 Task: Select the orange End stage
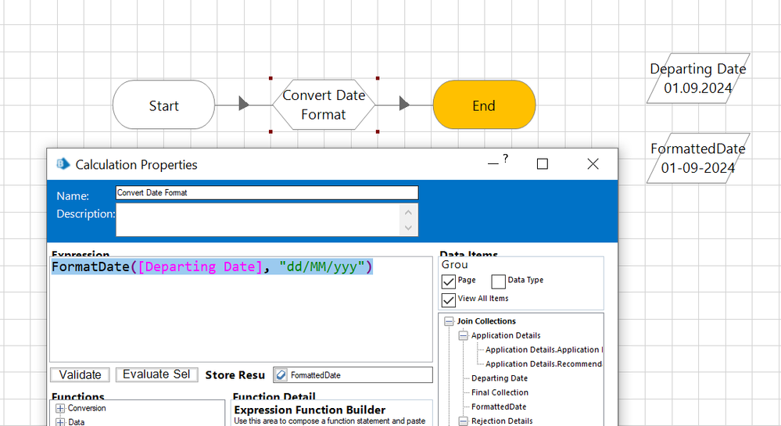[x=483, y=105]
